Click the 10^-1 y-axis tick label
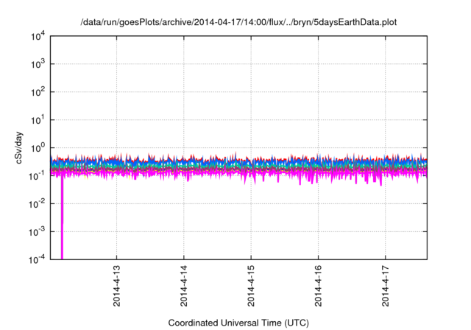 tap(37, 176)
